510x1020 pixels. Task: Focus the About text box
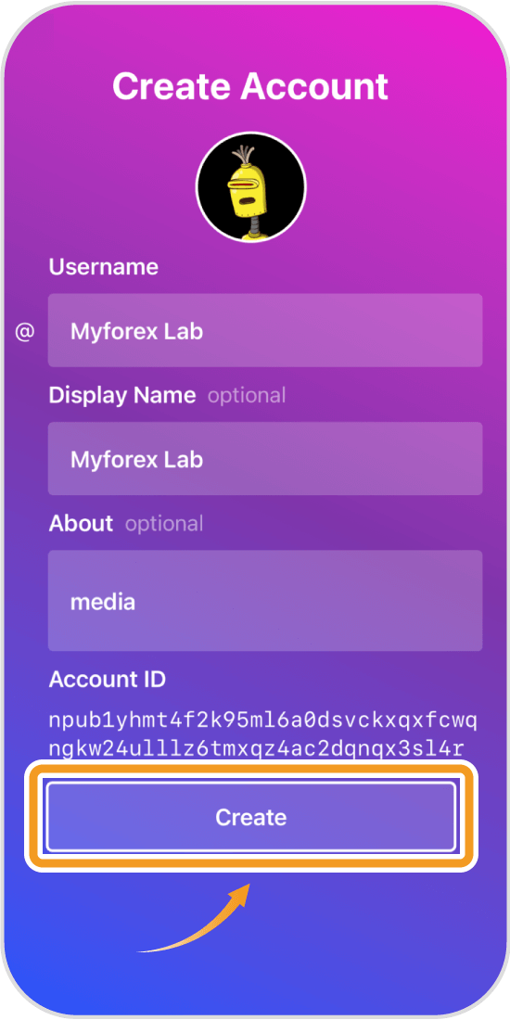(265, 601)
